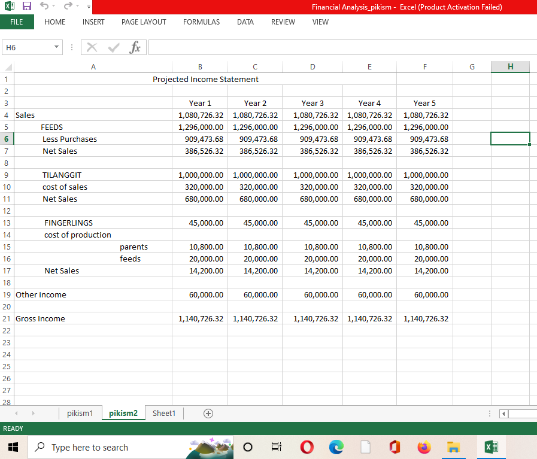Open Opera browser from the taskbar
This screenshot has width=537, height=459.
(x=307, y=447)
